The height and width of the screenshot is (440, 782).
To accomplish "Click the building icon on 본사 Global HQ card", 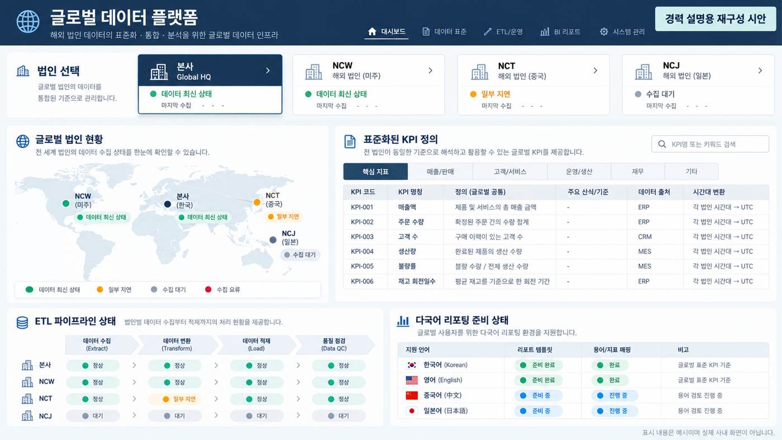I will click(159, 71).
